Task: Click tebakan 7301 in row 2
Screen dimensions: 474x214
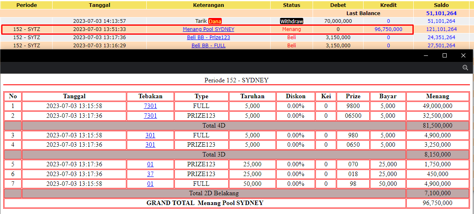Action: pyautogui.click(x=150, y=116)
